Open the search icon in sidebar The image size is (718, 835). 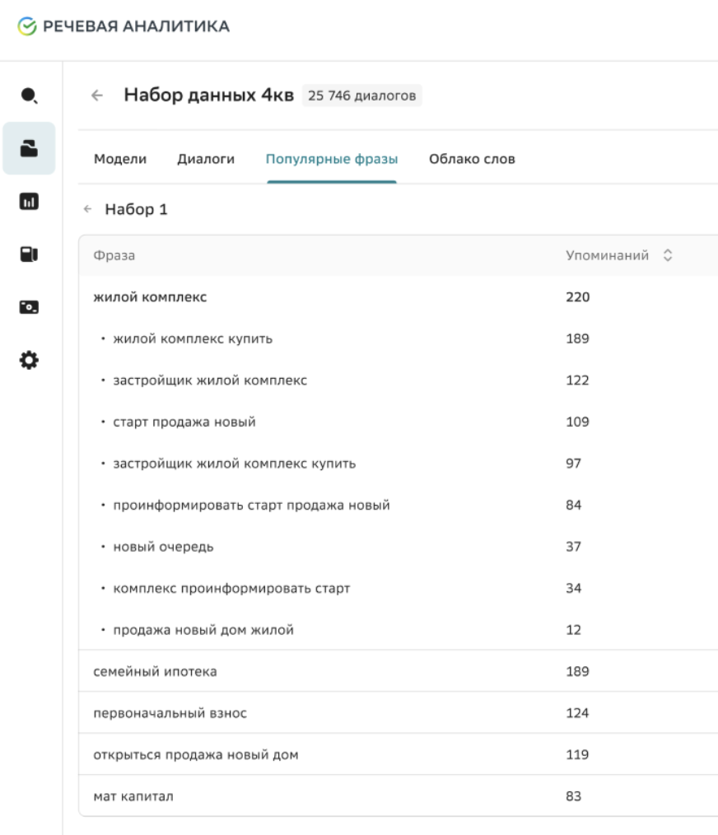[x=29, y=96]
